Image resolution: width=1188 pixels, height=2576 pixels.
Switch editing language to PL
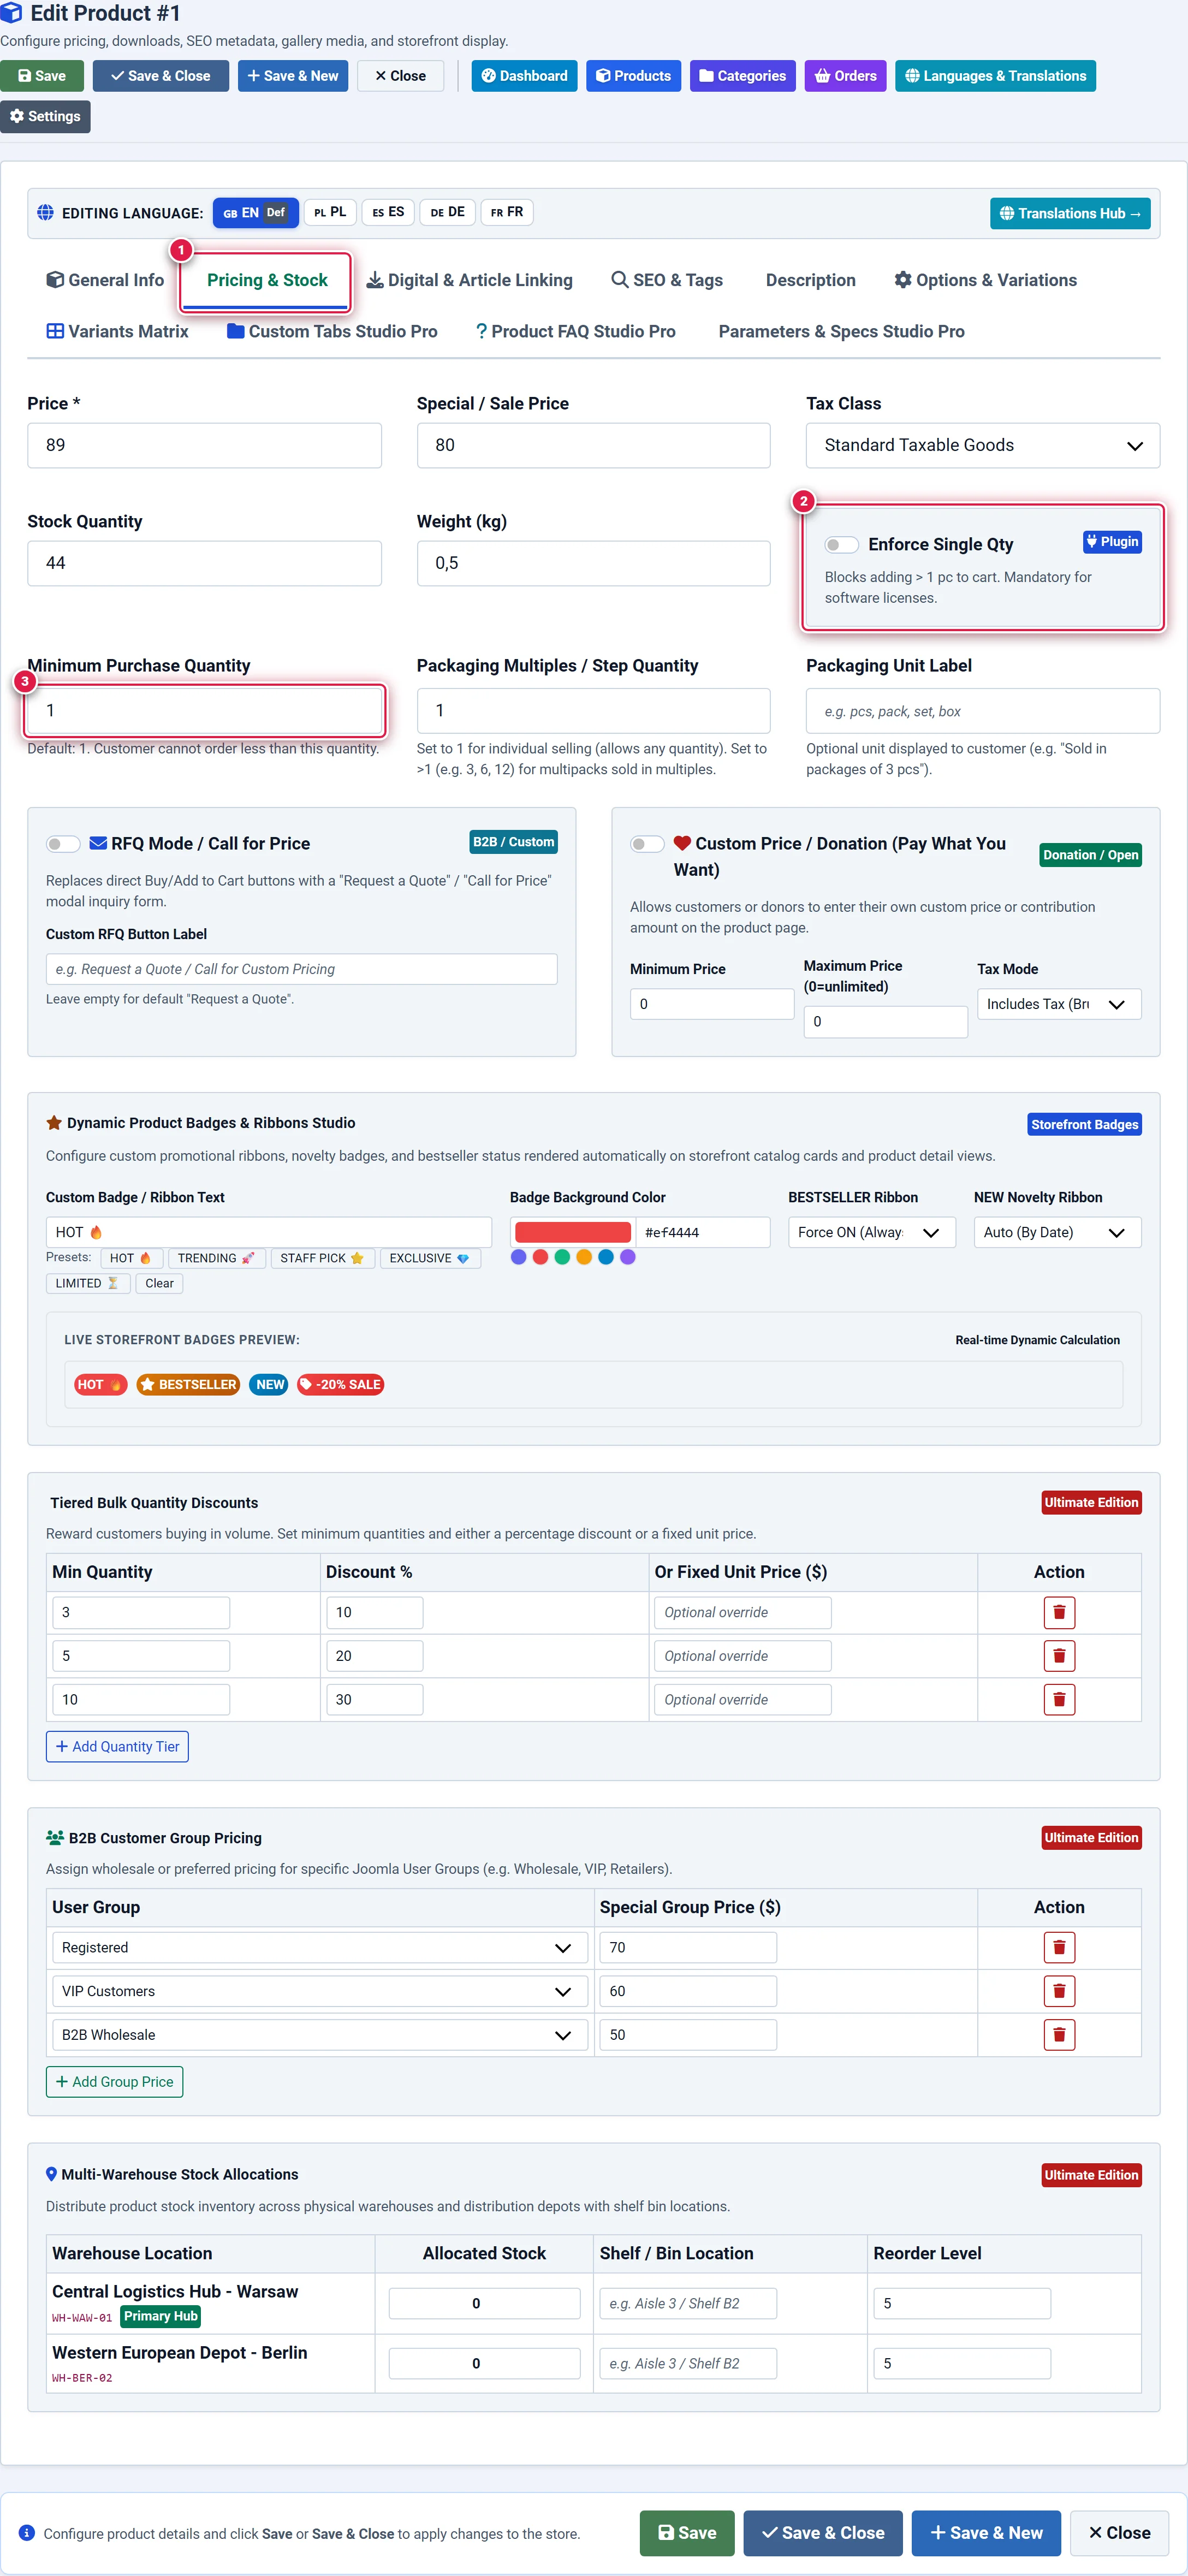tap(330, 212)
